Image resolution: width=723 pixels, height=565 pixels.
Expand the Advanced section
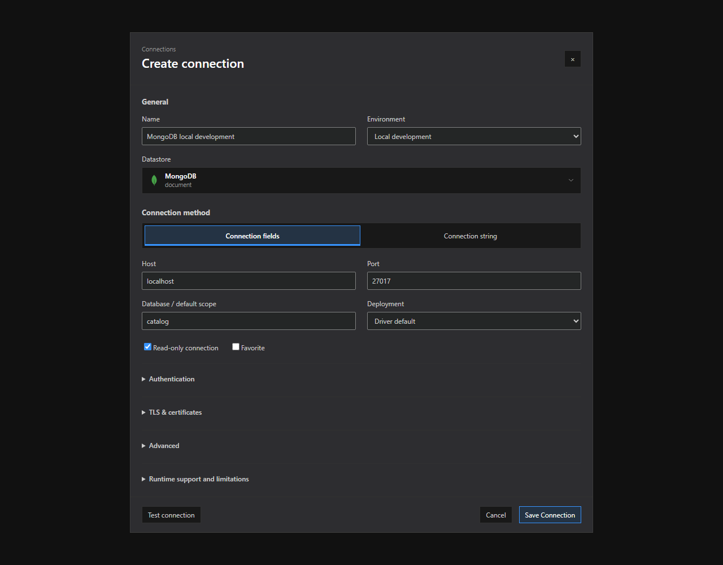(160, 446)
